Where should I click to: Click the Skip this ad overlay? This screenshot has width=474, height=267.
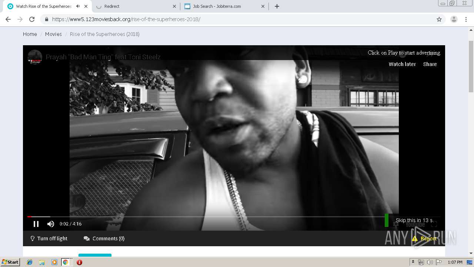tap(414, 220)
